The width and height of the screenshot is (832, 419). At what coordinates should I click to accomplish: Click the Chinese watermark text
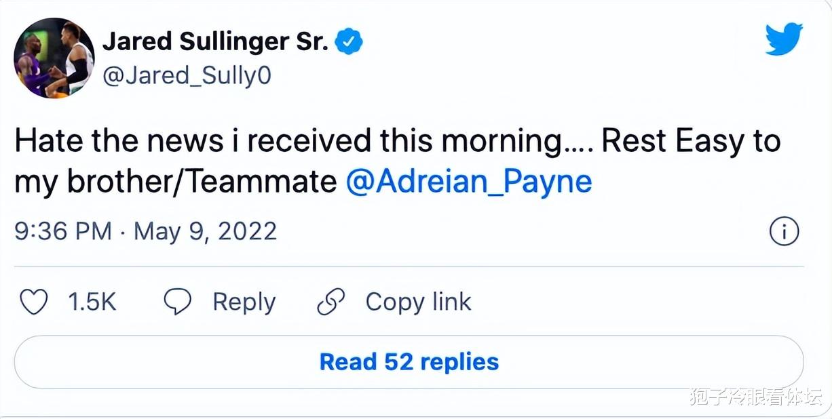755,397
